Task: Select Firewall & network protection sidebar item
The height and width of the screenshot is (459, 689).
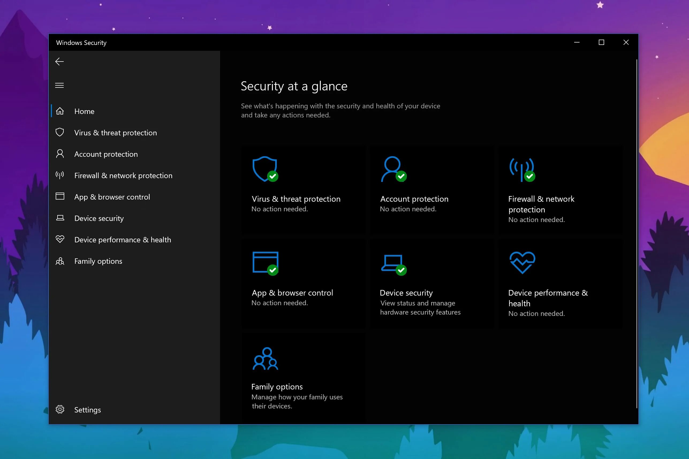Action: click(x=123, y=175)
